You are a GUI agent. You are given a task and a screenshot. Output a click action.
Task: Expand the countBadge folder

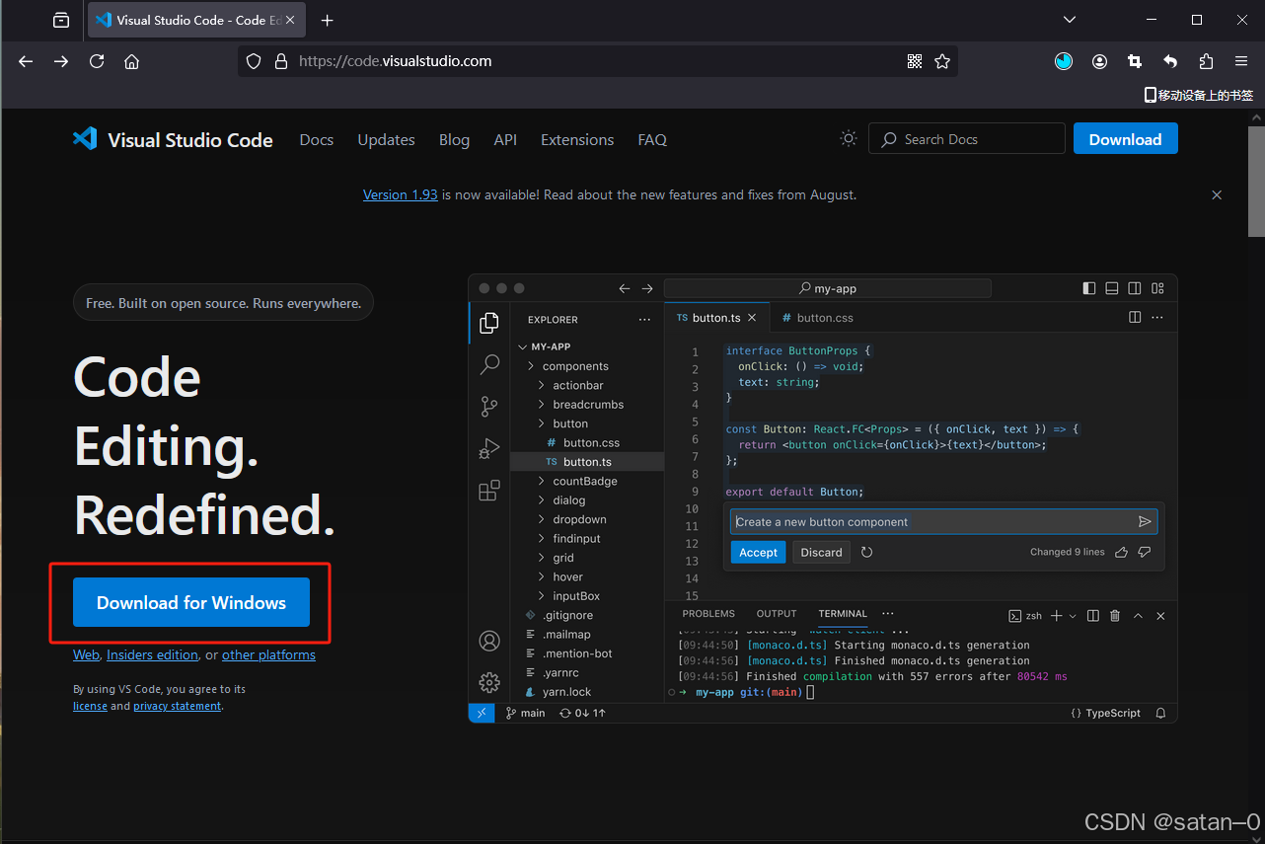tap(542, 481)
